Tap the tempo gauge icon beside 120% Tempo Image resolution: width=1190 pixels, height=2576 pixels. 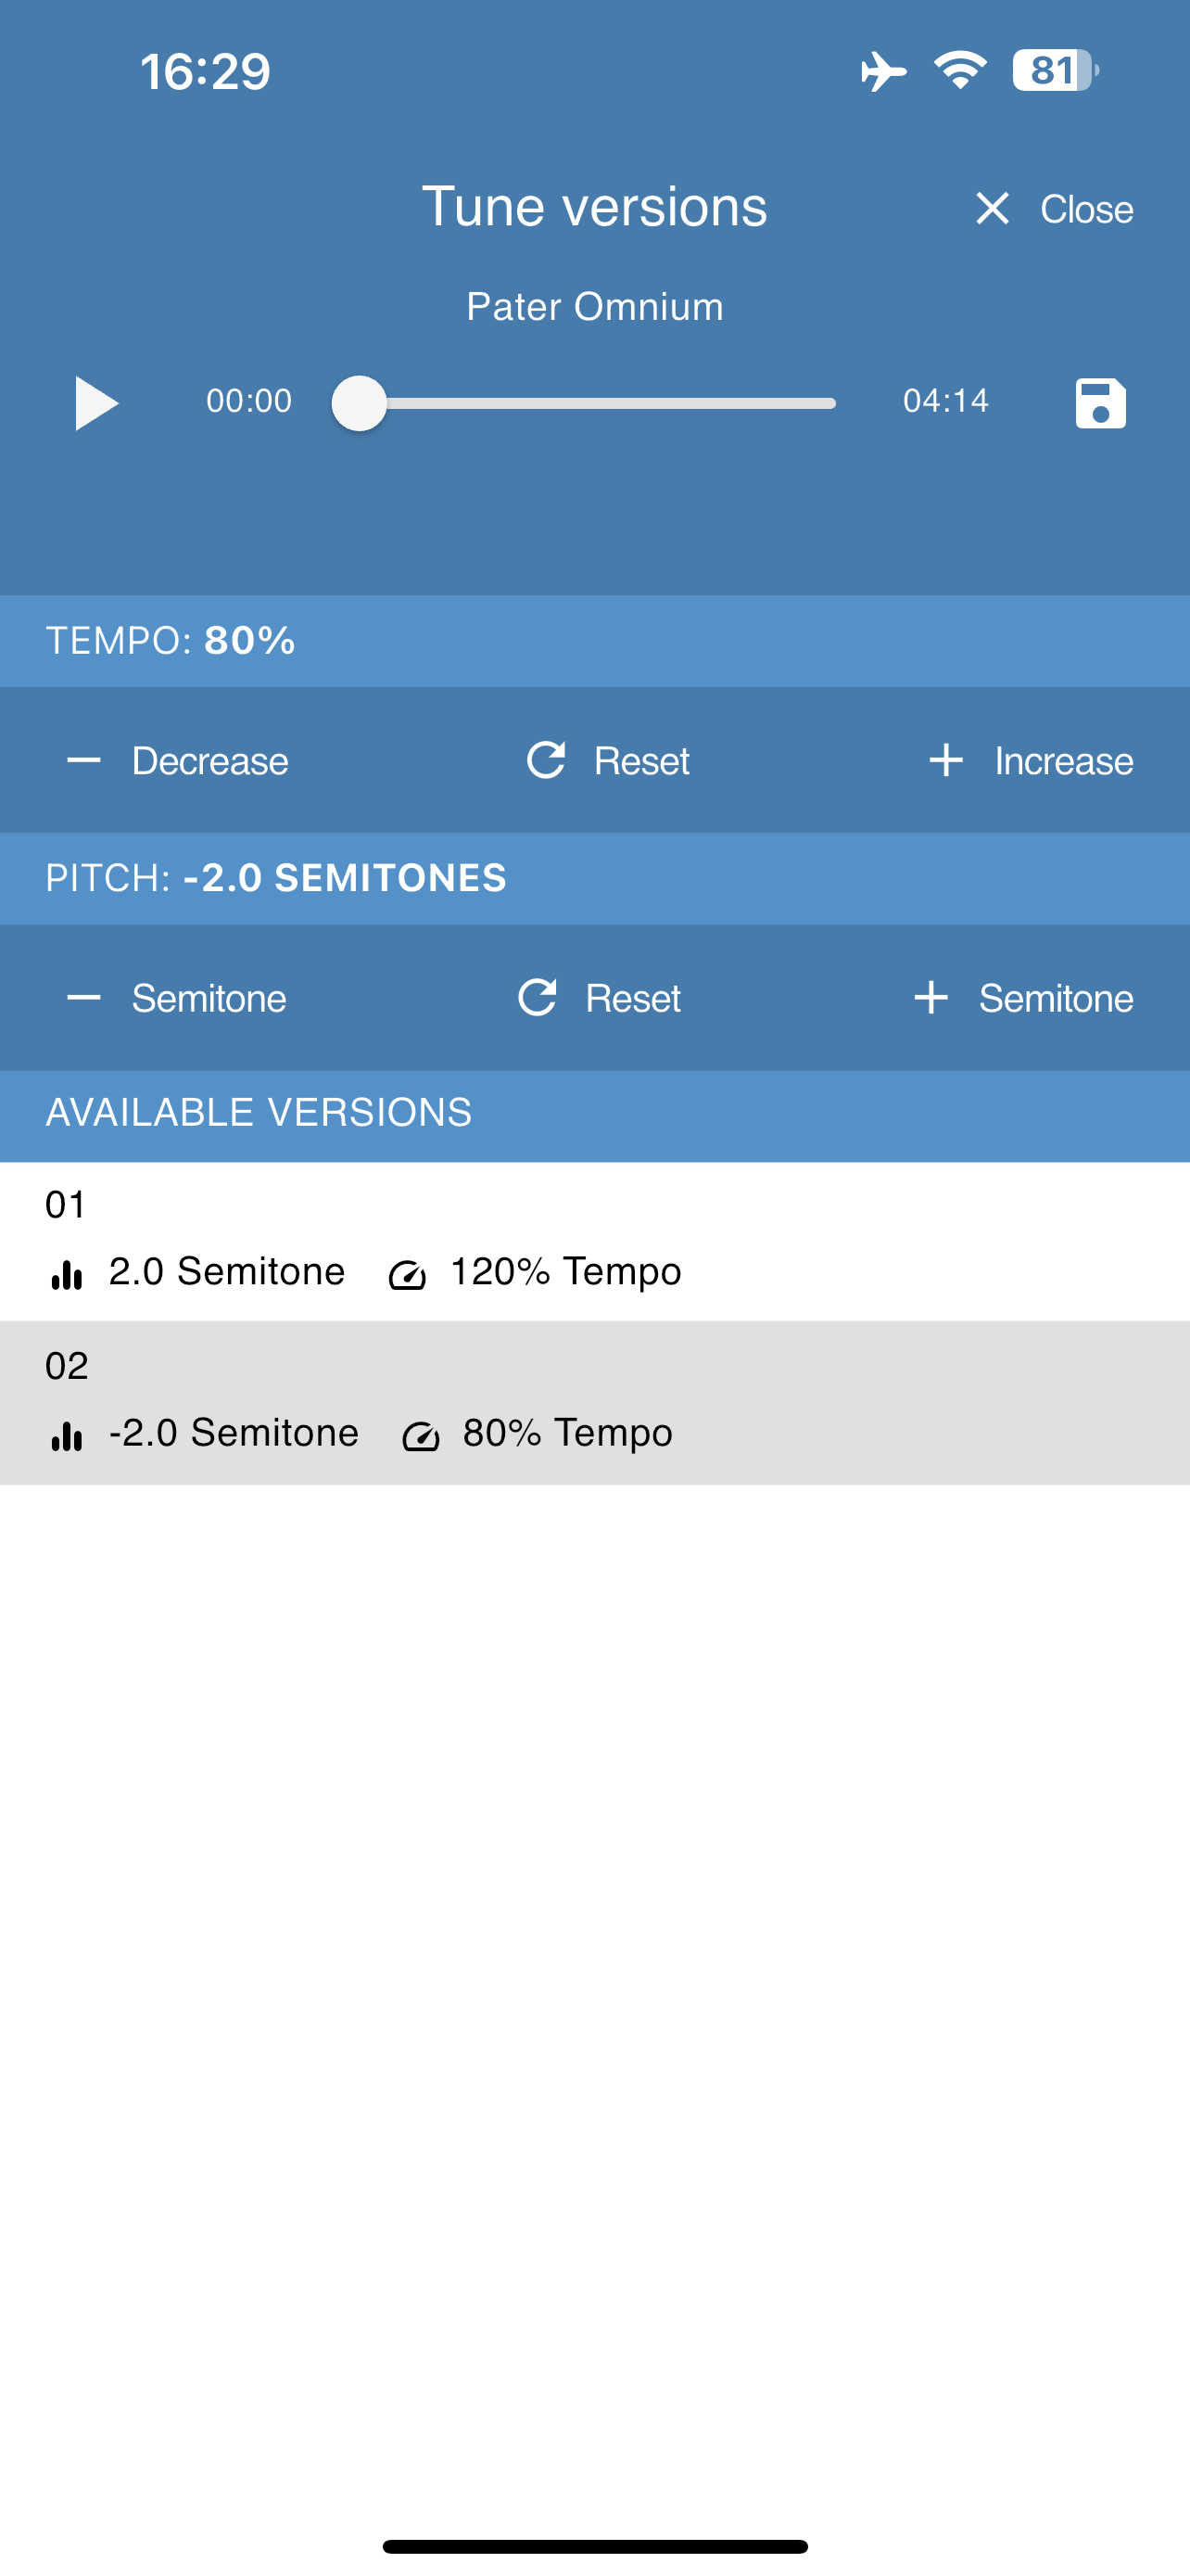pyautogui.click(x=408, y=1275)
